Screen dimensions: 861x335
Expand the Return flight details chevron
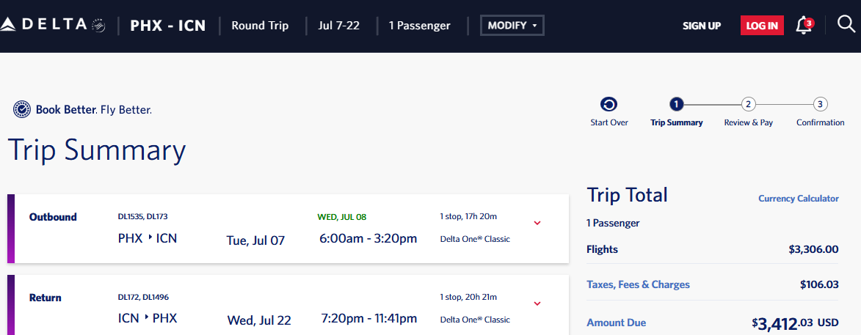click(x=537, y=303)
